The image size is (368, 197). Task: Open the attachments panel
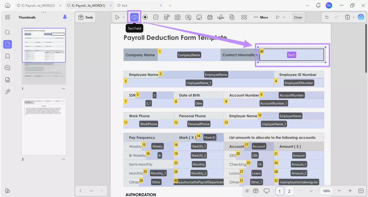tap(8, 92)
